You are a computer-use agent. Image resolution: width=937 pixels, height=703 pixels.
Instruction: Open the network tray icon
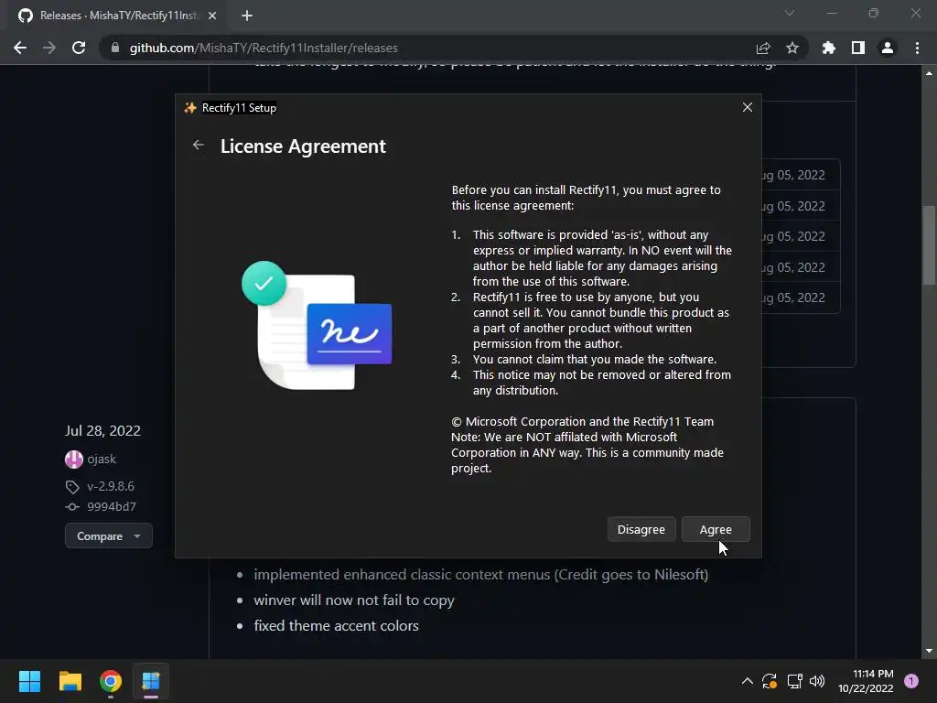(794, 681)
